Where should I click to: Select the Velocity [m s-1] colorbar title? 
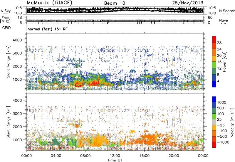click(x=232, y=122)
